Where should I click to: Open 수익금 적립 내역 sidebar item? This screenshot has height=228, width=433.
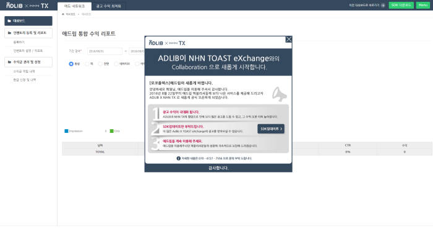tap(24, 72)
